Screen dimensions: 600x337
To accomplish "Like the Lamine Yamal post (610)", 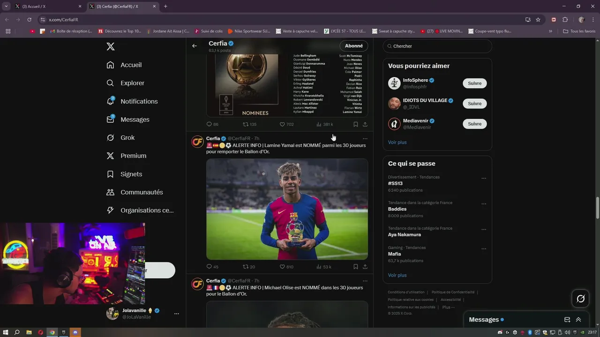I will pos(286,267).
